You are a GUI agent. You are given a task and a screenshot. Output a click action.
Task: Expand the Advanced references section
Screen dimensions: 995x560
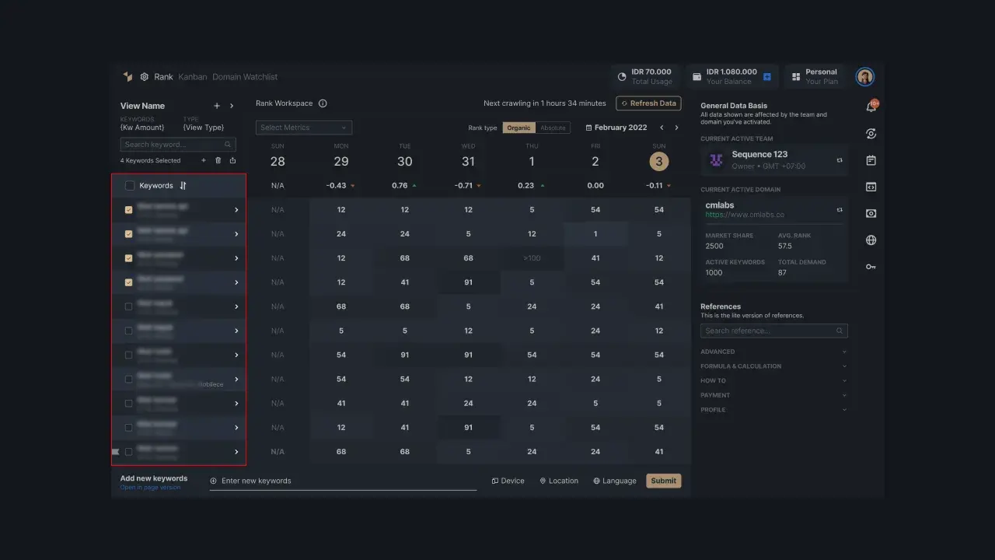coord(773,352)
